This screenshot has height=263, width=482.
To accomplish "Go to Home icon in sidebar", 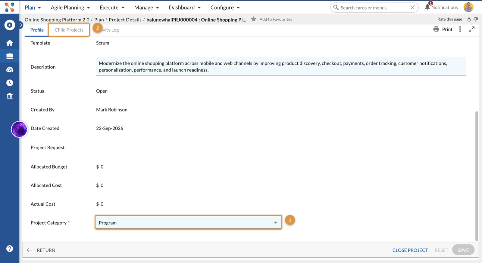I will (10, 43).
